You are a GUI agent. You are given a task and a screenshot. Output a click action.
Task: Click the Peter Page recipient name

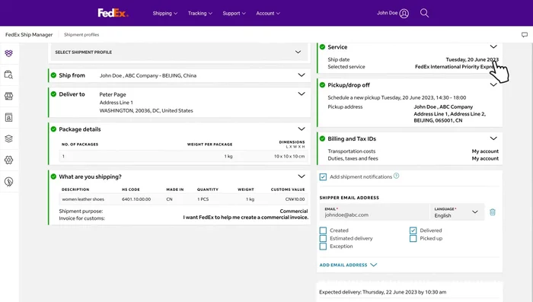tap(113, 94)
